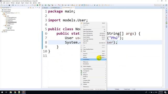This screenshot has width=168, height=94.
Task: Maximize the Project Explorer panel
Action: pos(39,8)
